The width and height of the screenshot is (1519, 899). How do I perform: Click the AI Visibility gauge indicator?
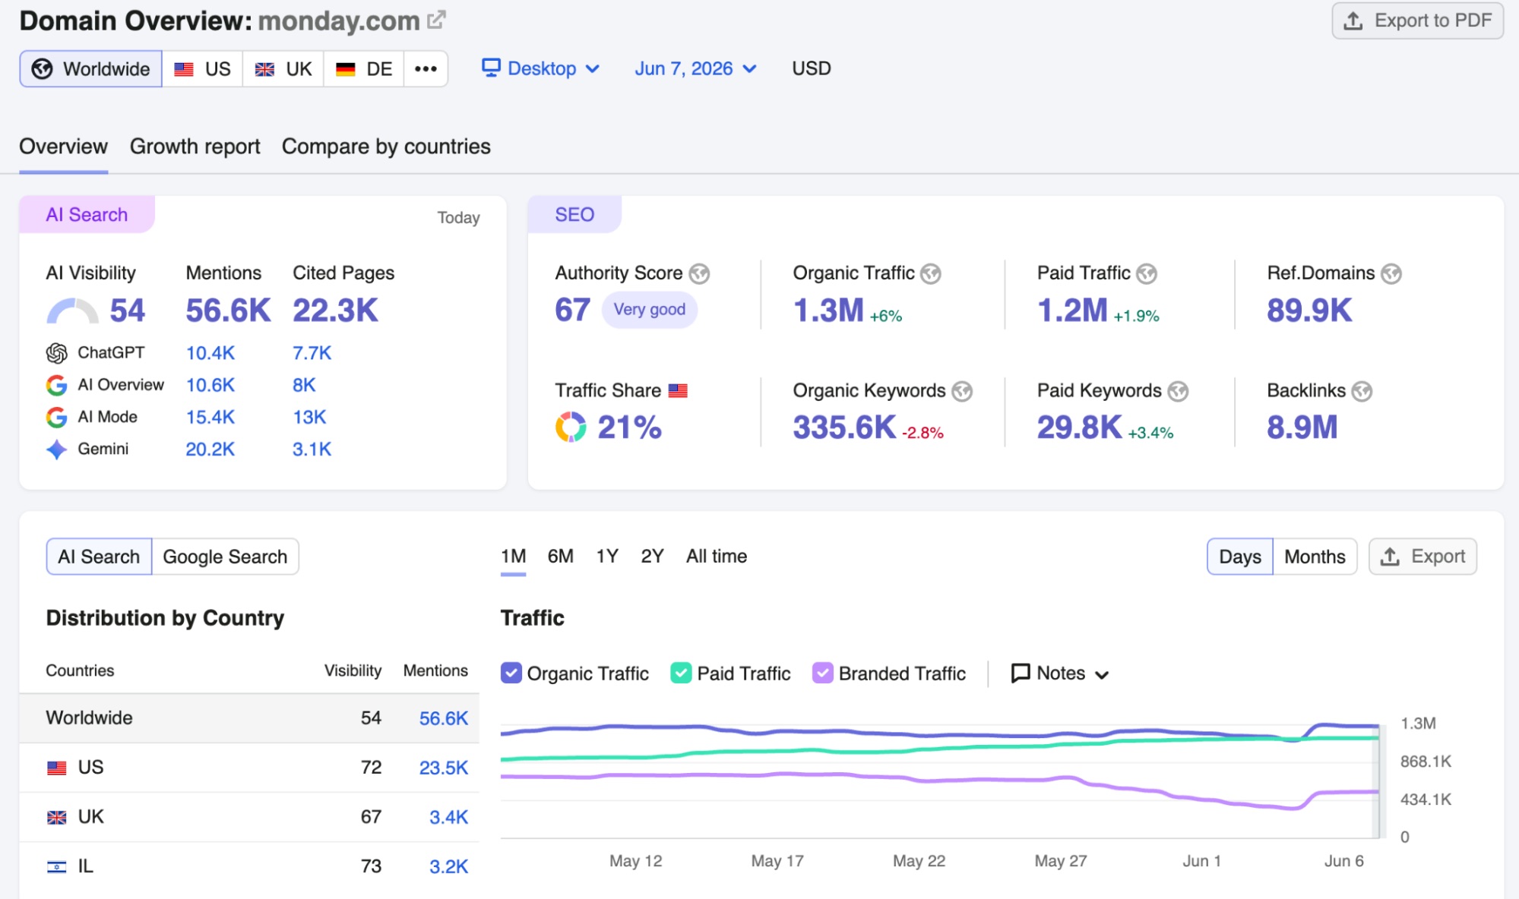point(73,311)
